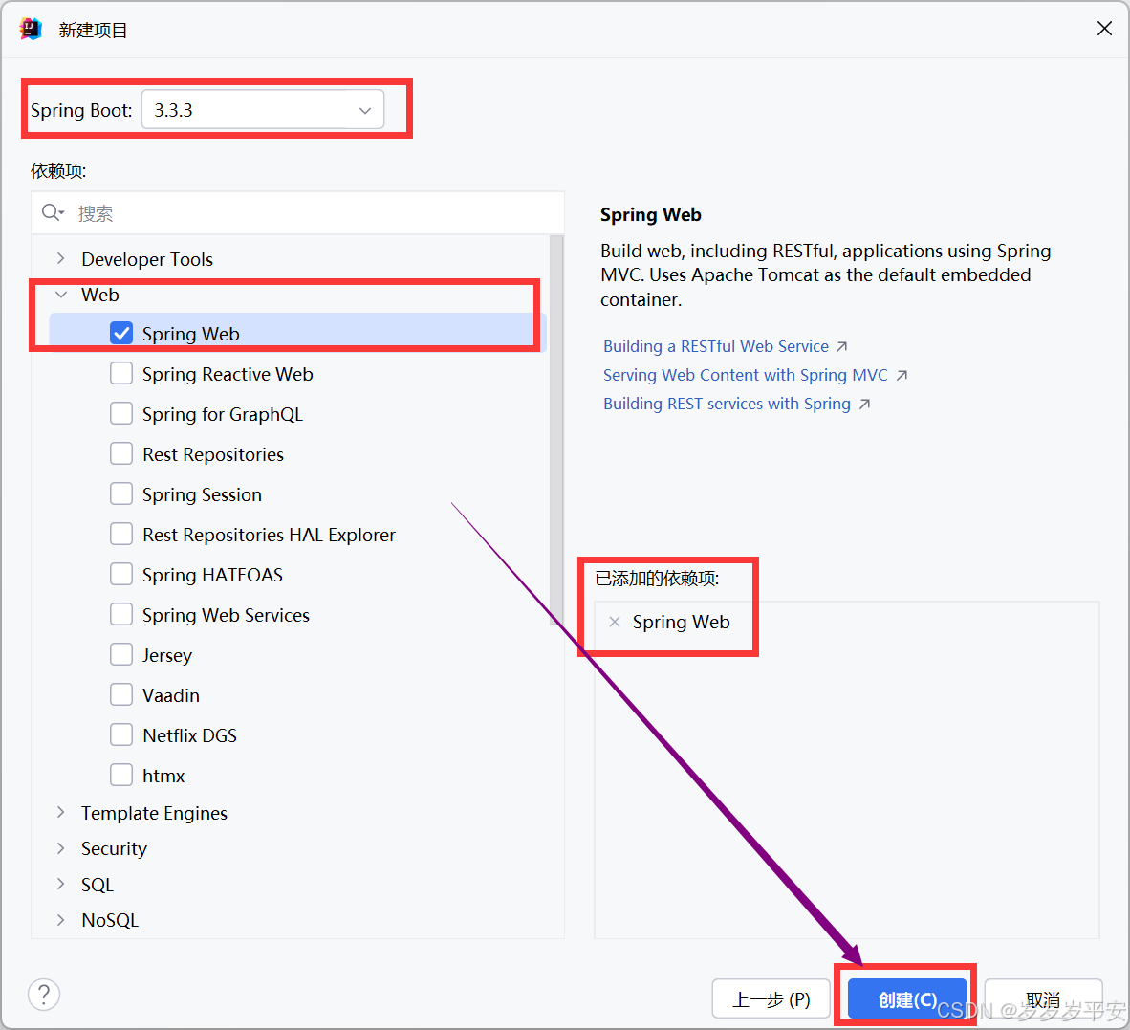Enable the Spring Reactive Web checkbox

pyautogui.click(x=121, y=373)
